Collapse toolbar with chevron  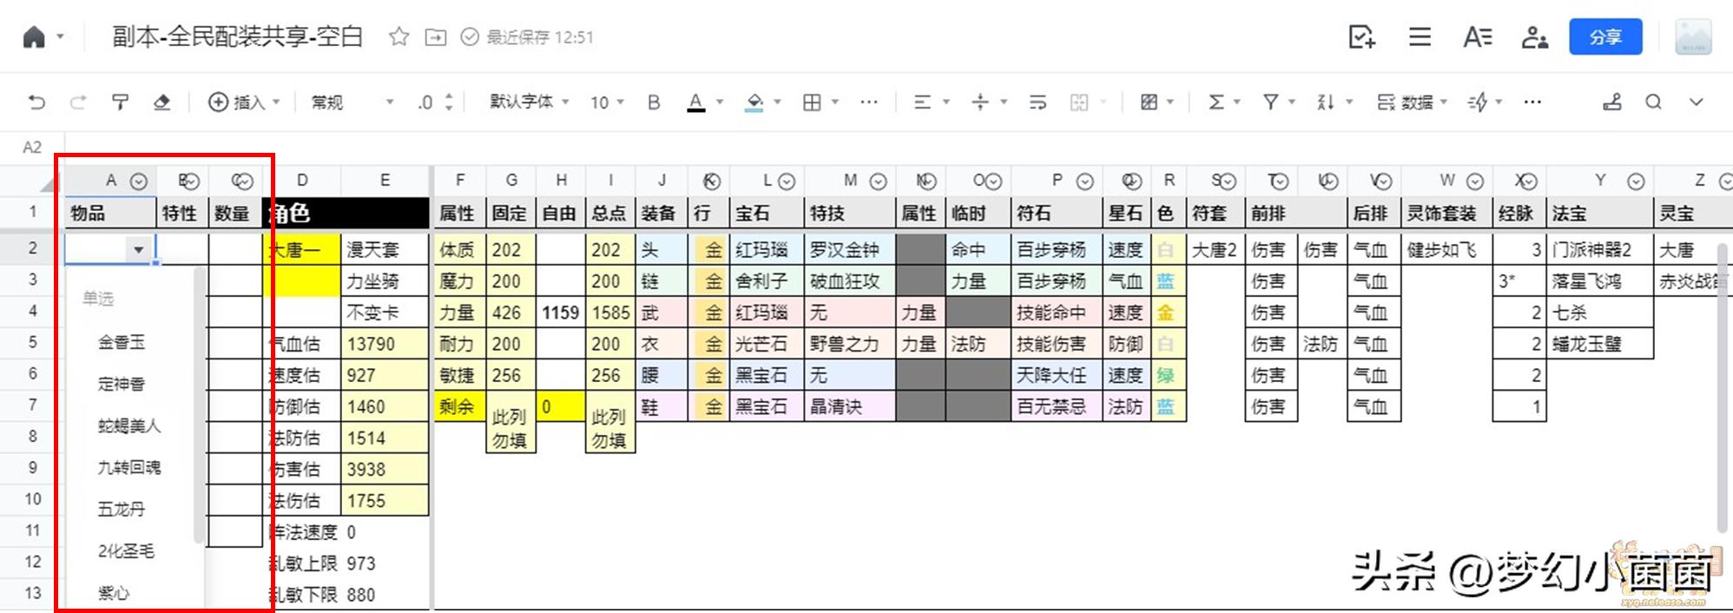(1696, 102)
